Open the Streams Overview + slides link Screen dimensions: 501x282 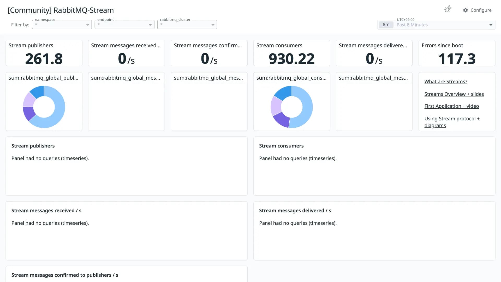pos(454,94)
